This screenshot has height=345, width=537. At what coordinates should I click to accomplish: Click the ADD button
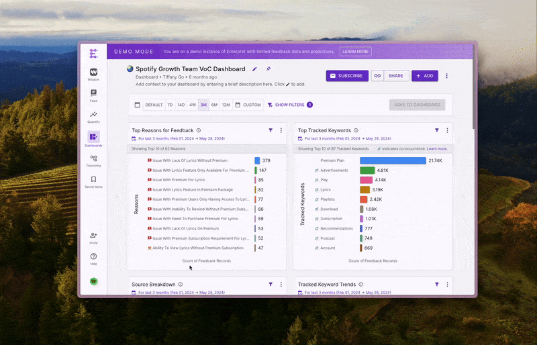[x=425, y=76]
